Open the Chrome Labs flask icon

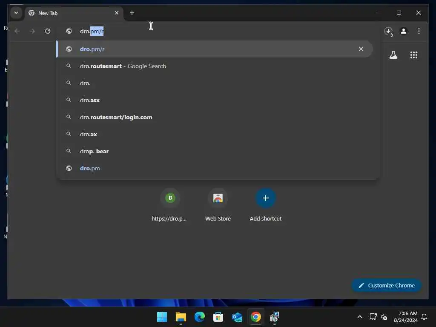[393, 55]
